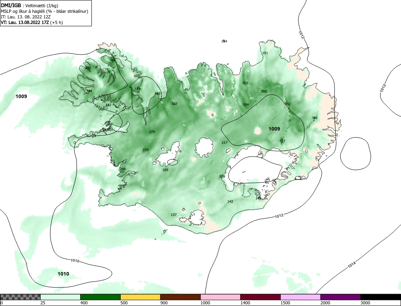Screen dimensions: 401x306
Task: Click the CAPE value 327
Action: [174, 104]
